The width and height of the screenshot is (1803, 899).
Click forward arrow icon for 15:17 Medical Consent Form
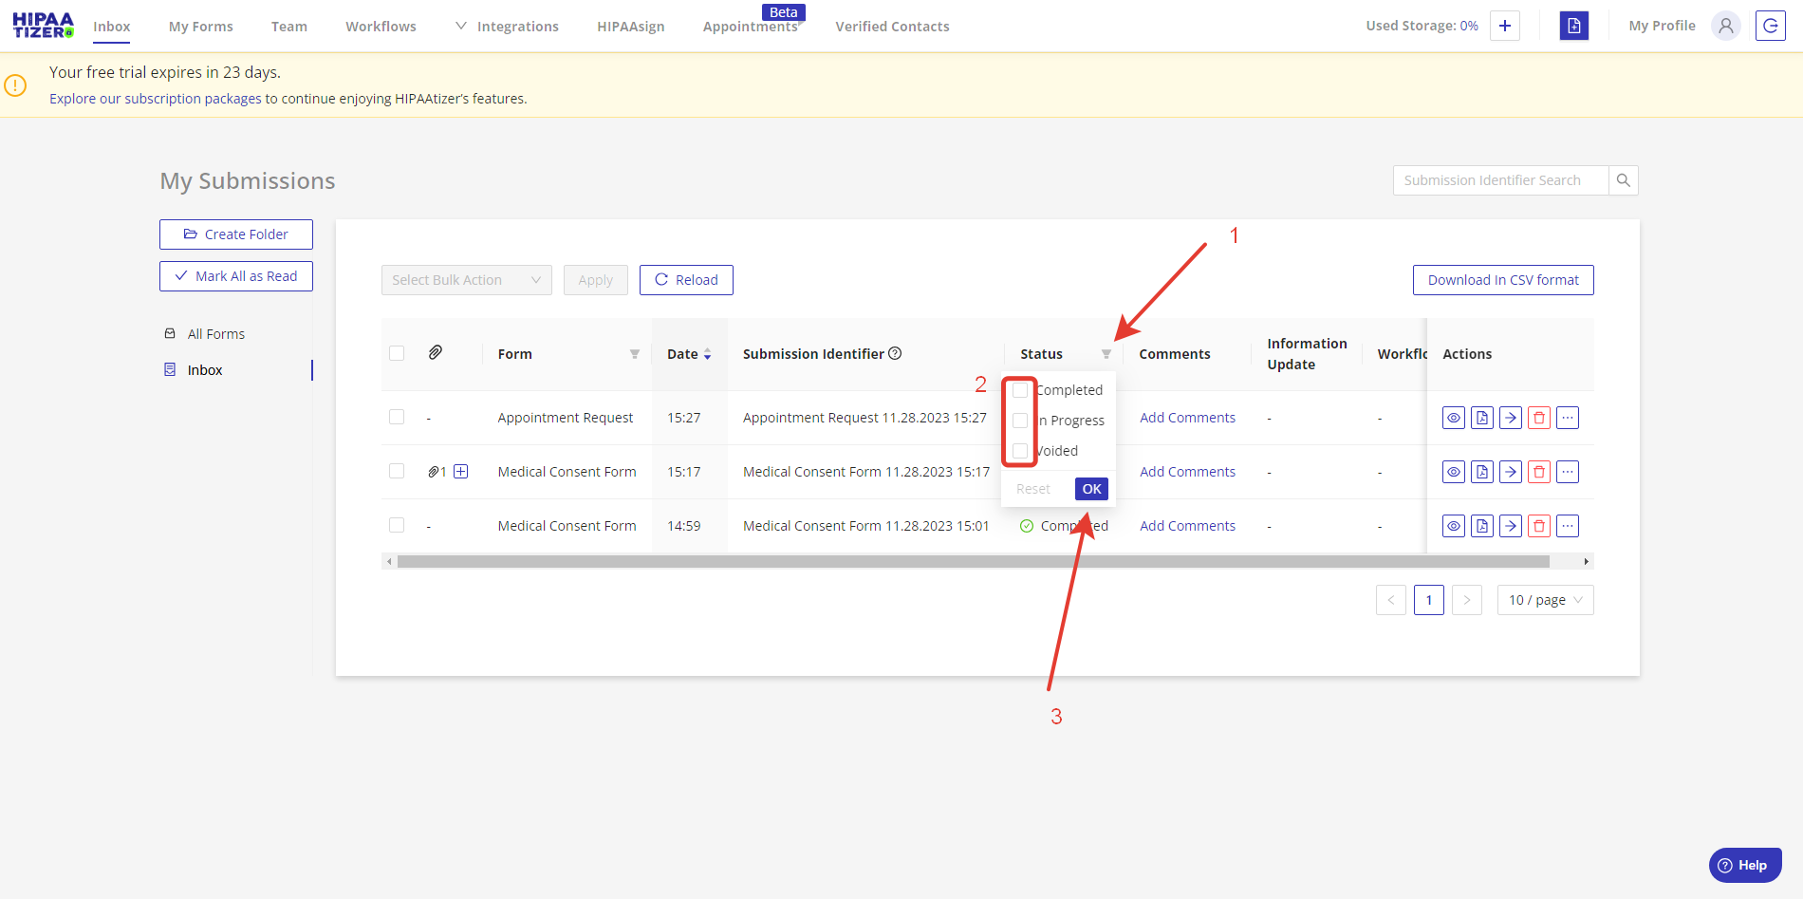1511,472
